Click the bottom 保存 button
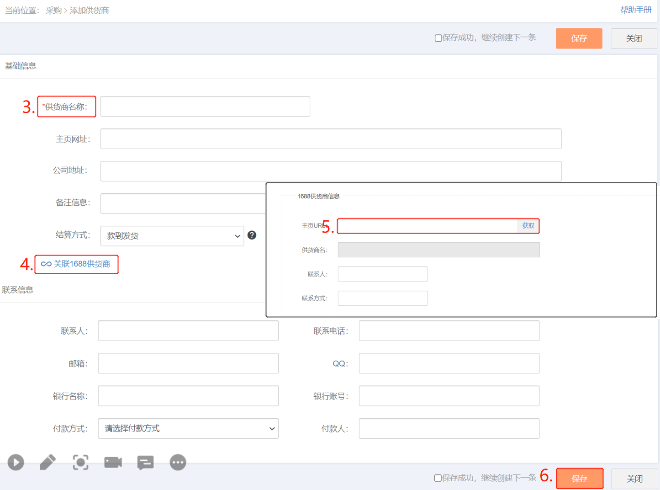Image resolution: width=660 pixels, height=490 pixels. point(580,479)
